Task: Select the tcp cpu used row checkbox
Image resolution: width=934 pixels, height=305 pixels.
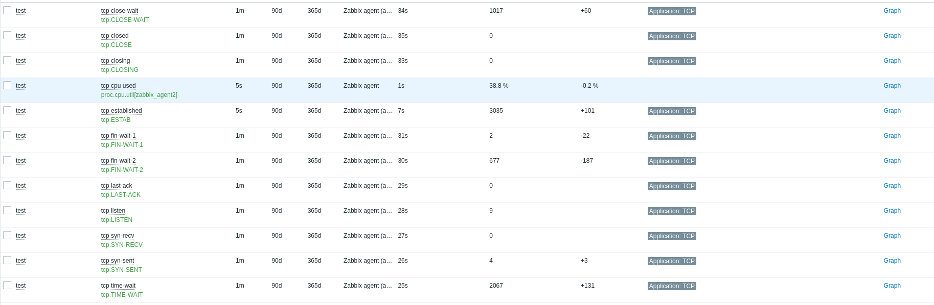Action: pyautogui.click(x=7, y=85)
